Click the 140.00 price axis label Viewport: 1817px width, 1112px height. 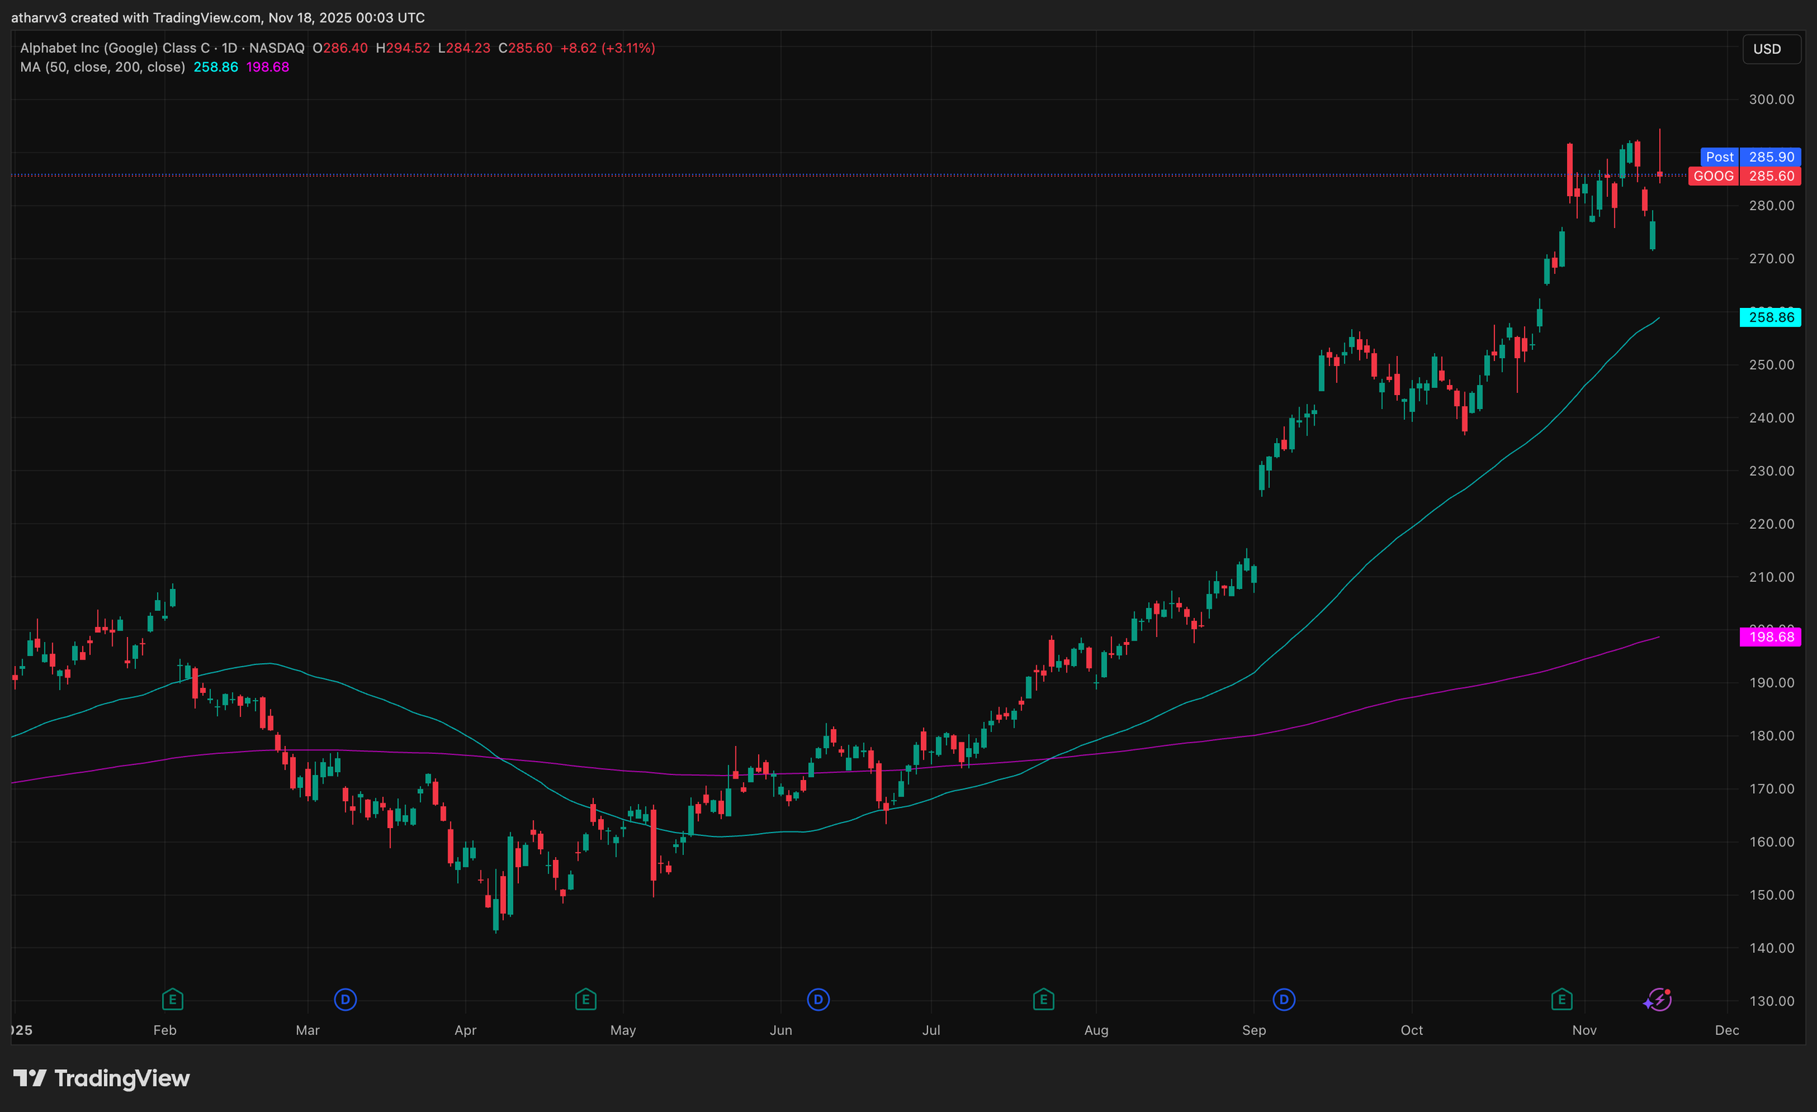(1772, 948)
